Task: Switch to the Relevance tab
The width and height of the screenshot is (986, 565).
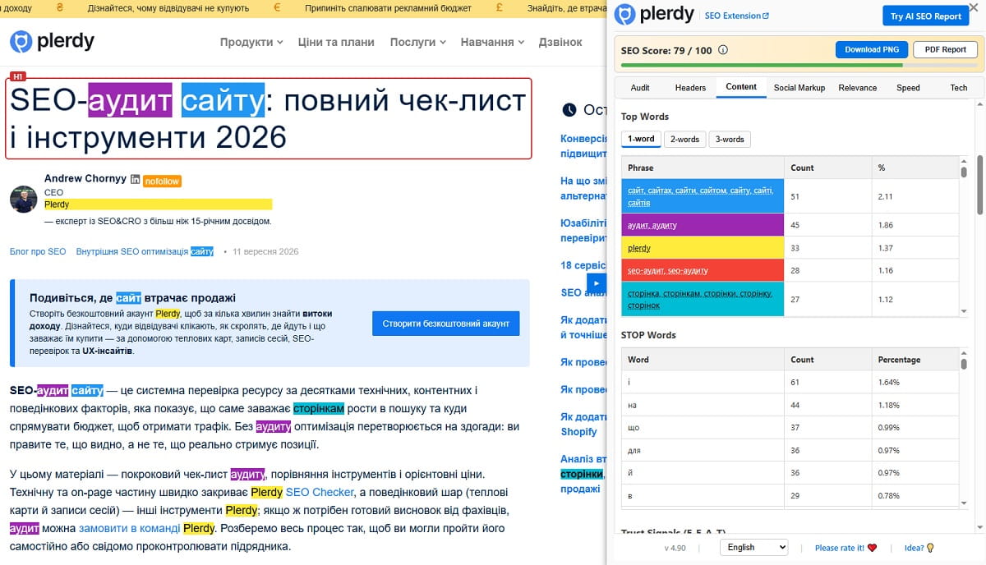Action: click(x=858, y=87)
